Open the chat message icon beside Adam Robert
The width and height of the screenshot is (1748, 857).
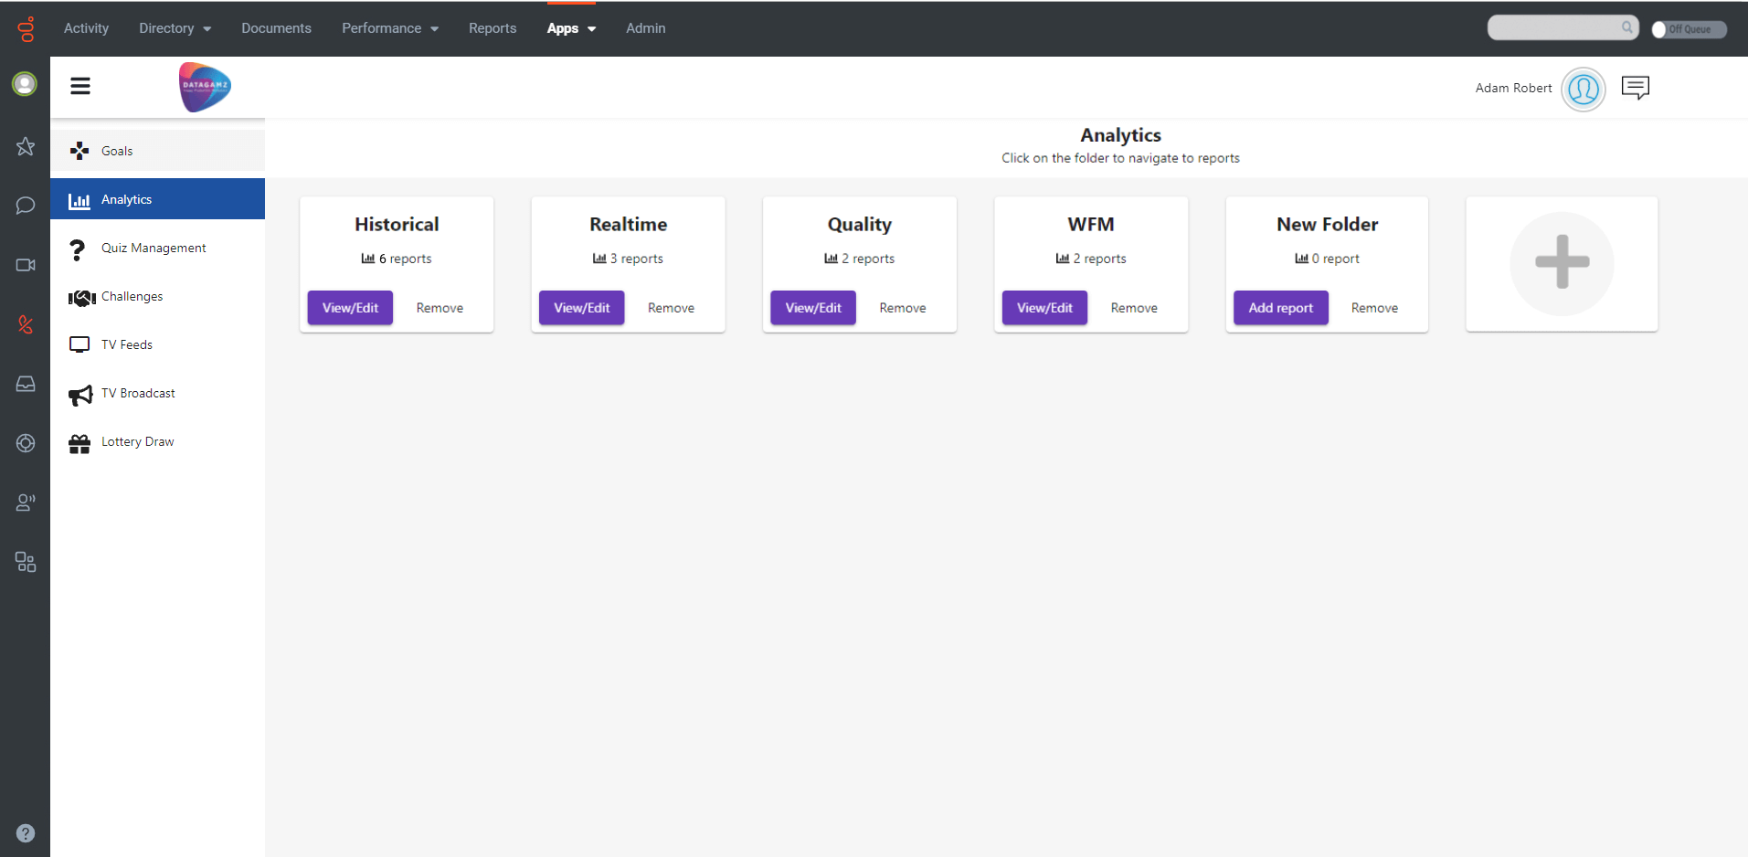click(x=1635, y=88)
